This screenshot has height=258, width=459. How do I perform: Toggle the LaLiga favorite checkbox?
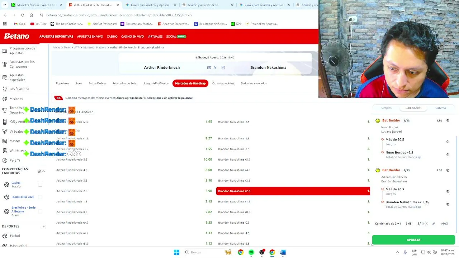(x=40, y=185)
